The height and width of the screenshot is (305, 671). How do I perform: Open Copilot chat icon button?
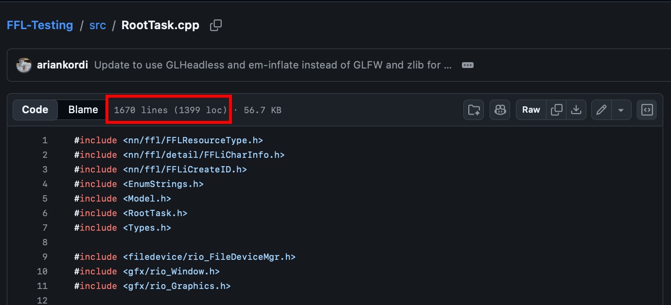(x=500, y=110)
